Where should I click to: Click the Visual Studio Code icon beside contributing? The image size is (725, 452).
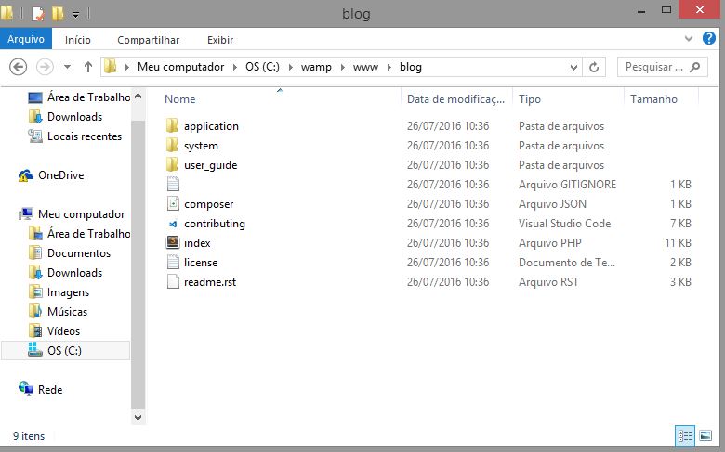coord(172,224)
